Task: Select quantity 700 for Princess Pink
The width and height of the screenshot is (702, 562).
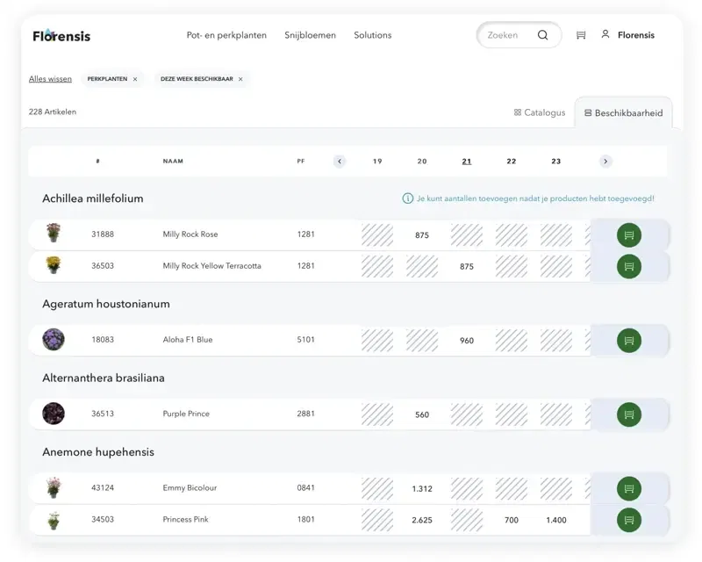Action: coord(512,521)
